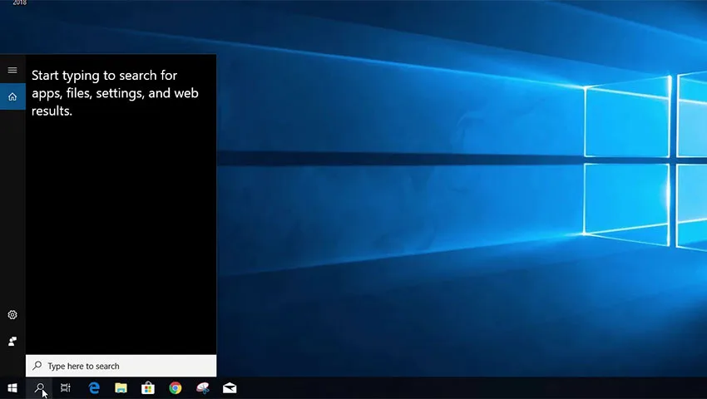
Task: Open Task View from the taskbar
Action: point(66,387)
